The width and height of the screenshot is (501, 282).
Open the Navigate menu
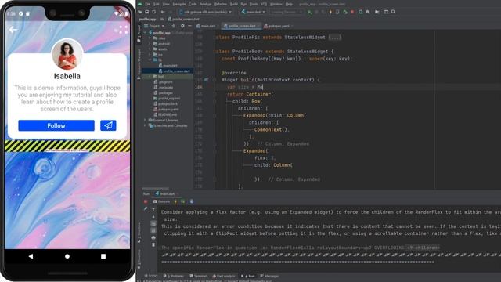179,4
